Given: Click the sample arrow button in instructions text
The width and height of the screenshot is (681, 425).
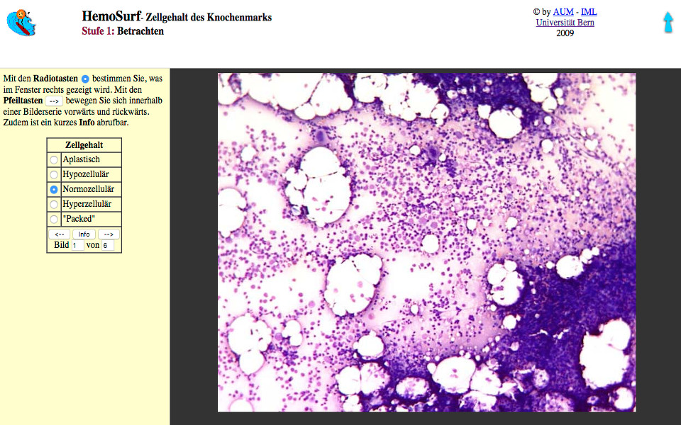Looking at the screenshot, I should [54, 101].
